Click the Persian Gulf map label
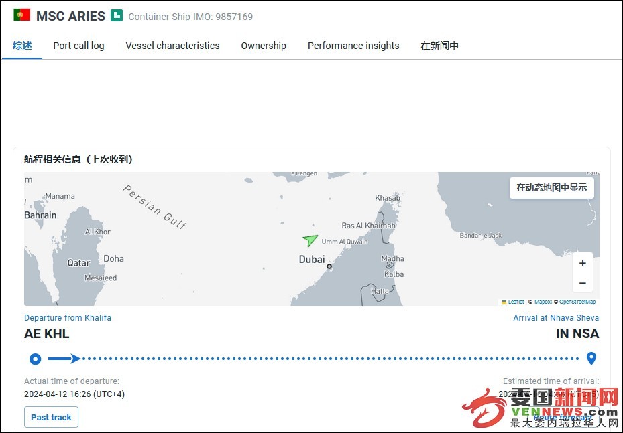 point(155,207)
